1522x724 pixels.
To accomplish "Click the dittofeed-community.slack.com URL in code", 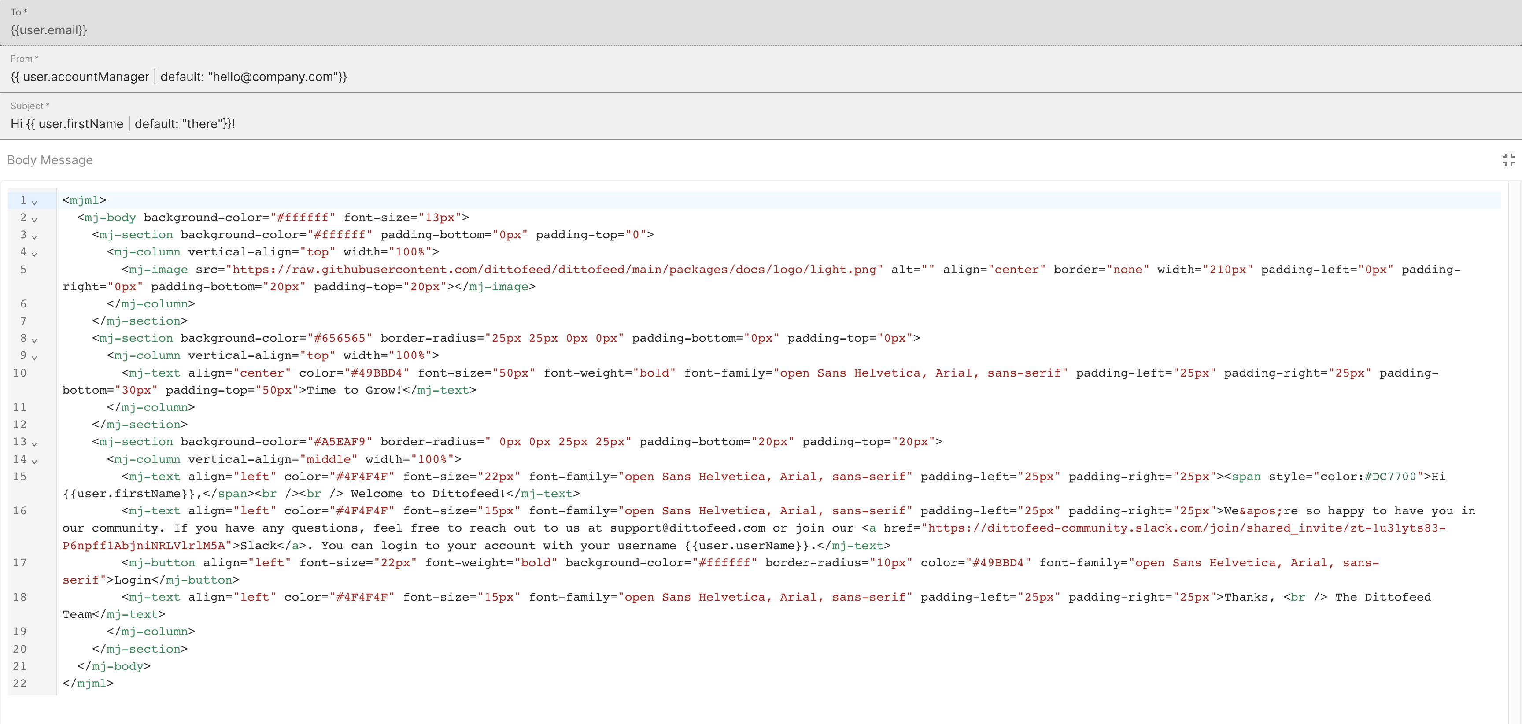I will [x=754, y=537].
